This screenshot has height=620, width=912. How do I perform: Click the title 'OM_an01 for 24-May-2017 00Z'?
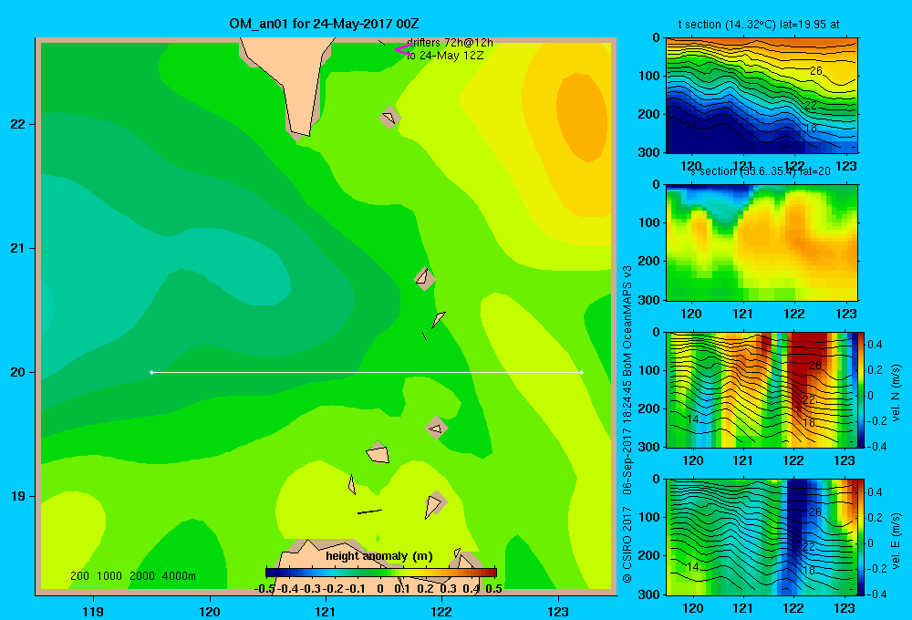point(324,24)
